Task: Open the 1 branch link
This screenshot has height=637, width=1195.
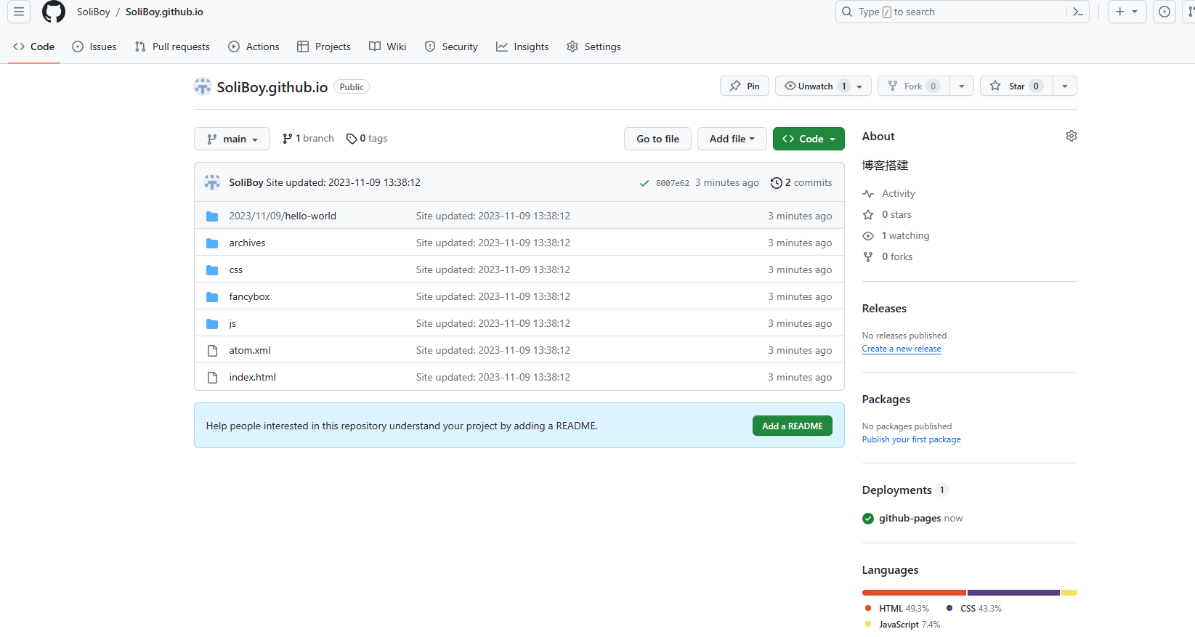Action: click(x=308, y=139)
